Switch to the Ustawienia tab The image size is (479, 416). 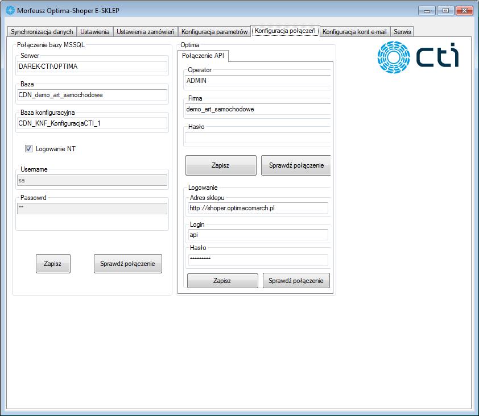click(94, 32)
